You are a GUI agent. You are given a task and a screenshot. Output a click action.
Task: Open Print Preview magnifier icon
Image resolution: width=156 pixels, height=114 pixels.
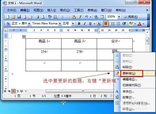(x=43, y=17)
